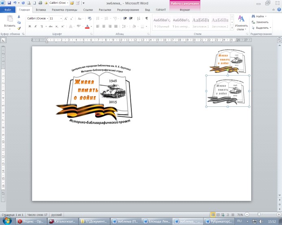282x225 pixels.
Task: Click the strikethrough text icon
Action: [51, 26]
